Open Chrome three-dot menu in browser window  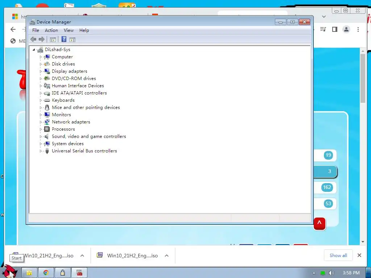(358, 29)
